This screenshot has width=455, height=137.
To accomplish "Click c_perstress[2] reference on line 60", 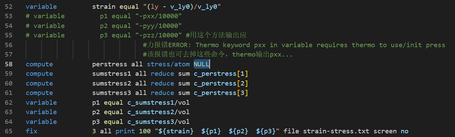I will pos(221,83).
